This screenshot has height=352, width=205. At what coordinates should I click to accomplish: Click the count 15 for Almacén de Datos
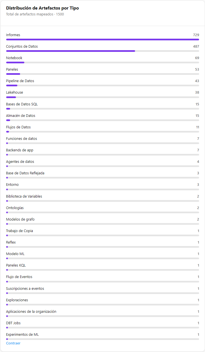pyautogui.click(x=197, y=116)
